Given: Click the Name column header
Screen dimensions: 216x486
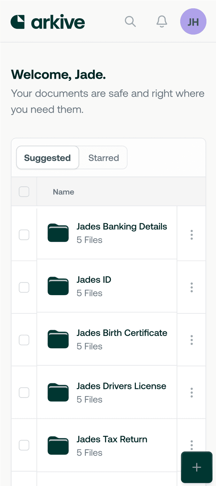Looking at the screenshot, I should coord(64,192).
